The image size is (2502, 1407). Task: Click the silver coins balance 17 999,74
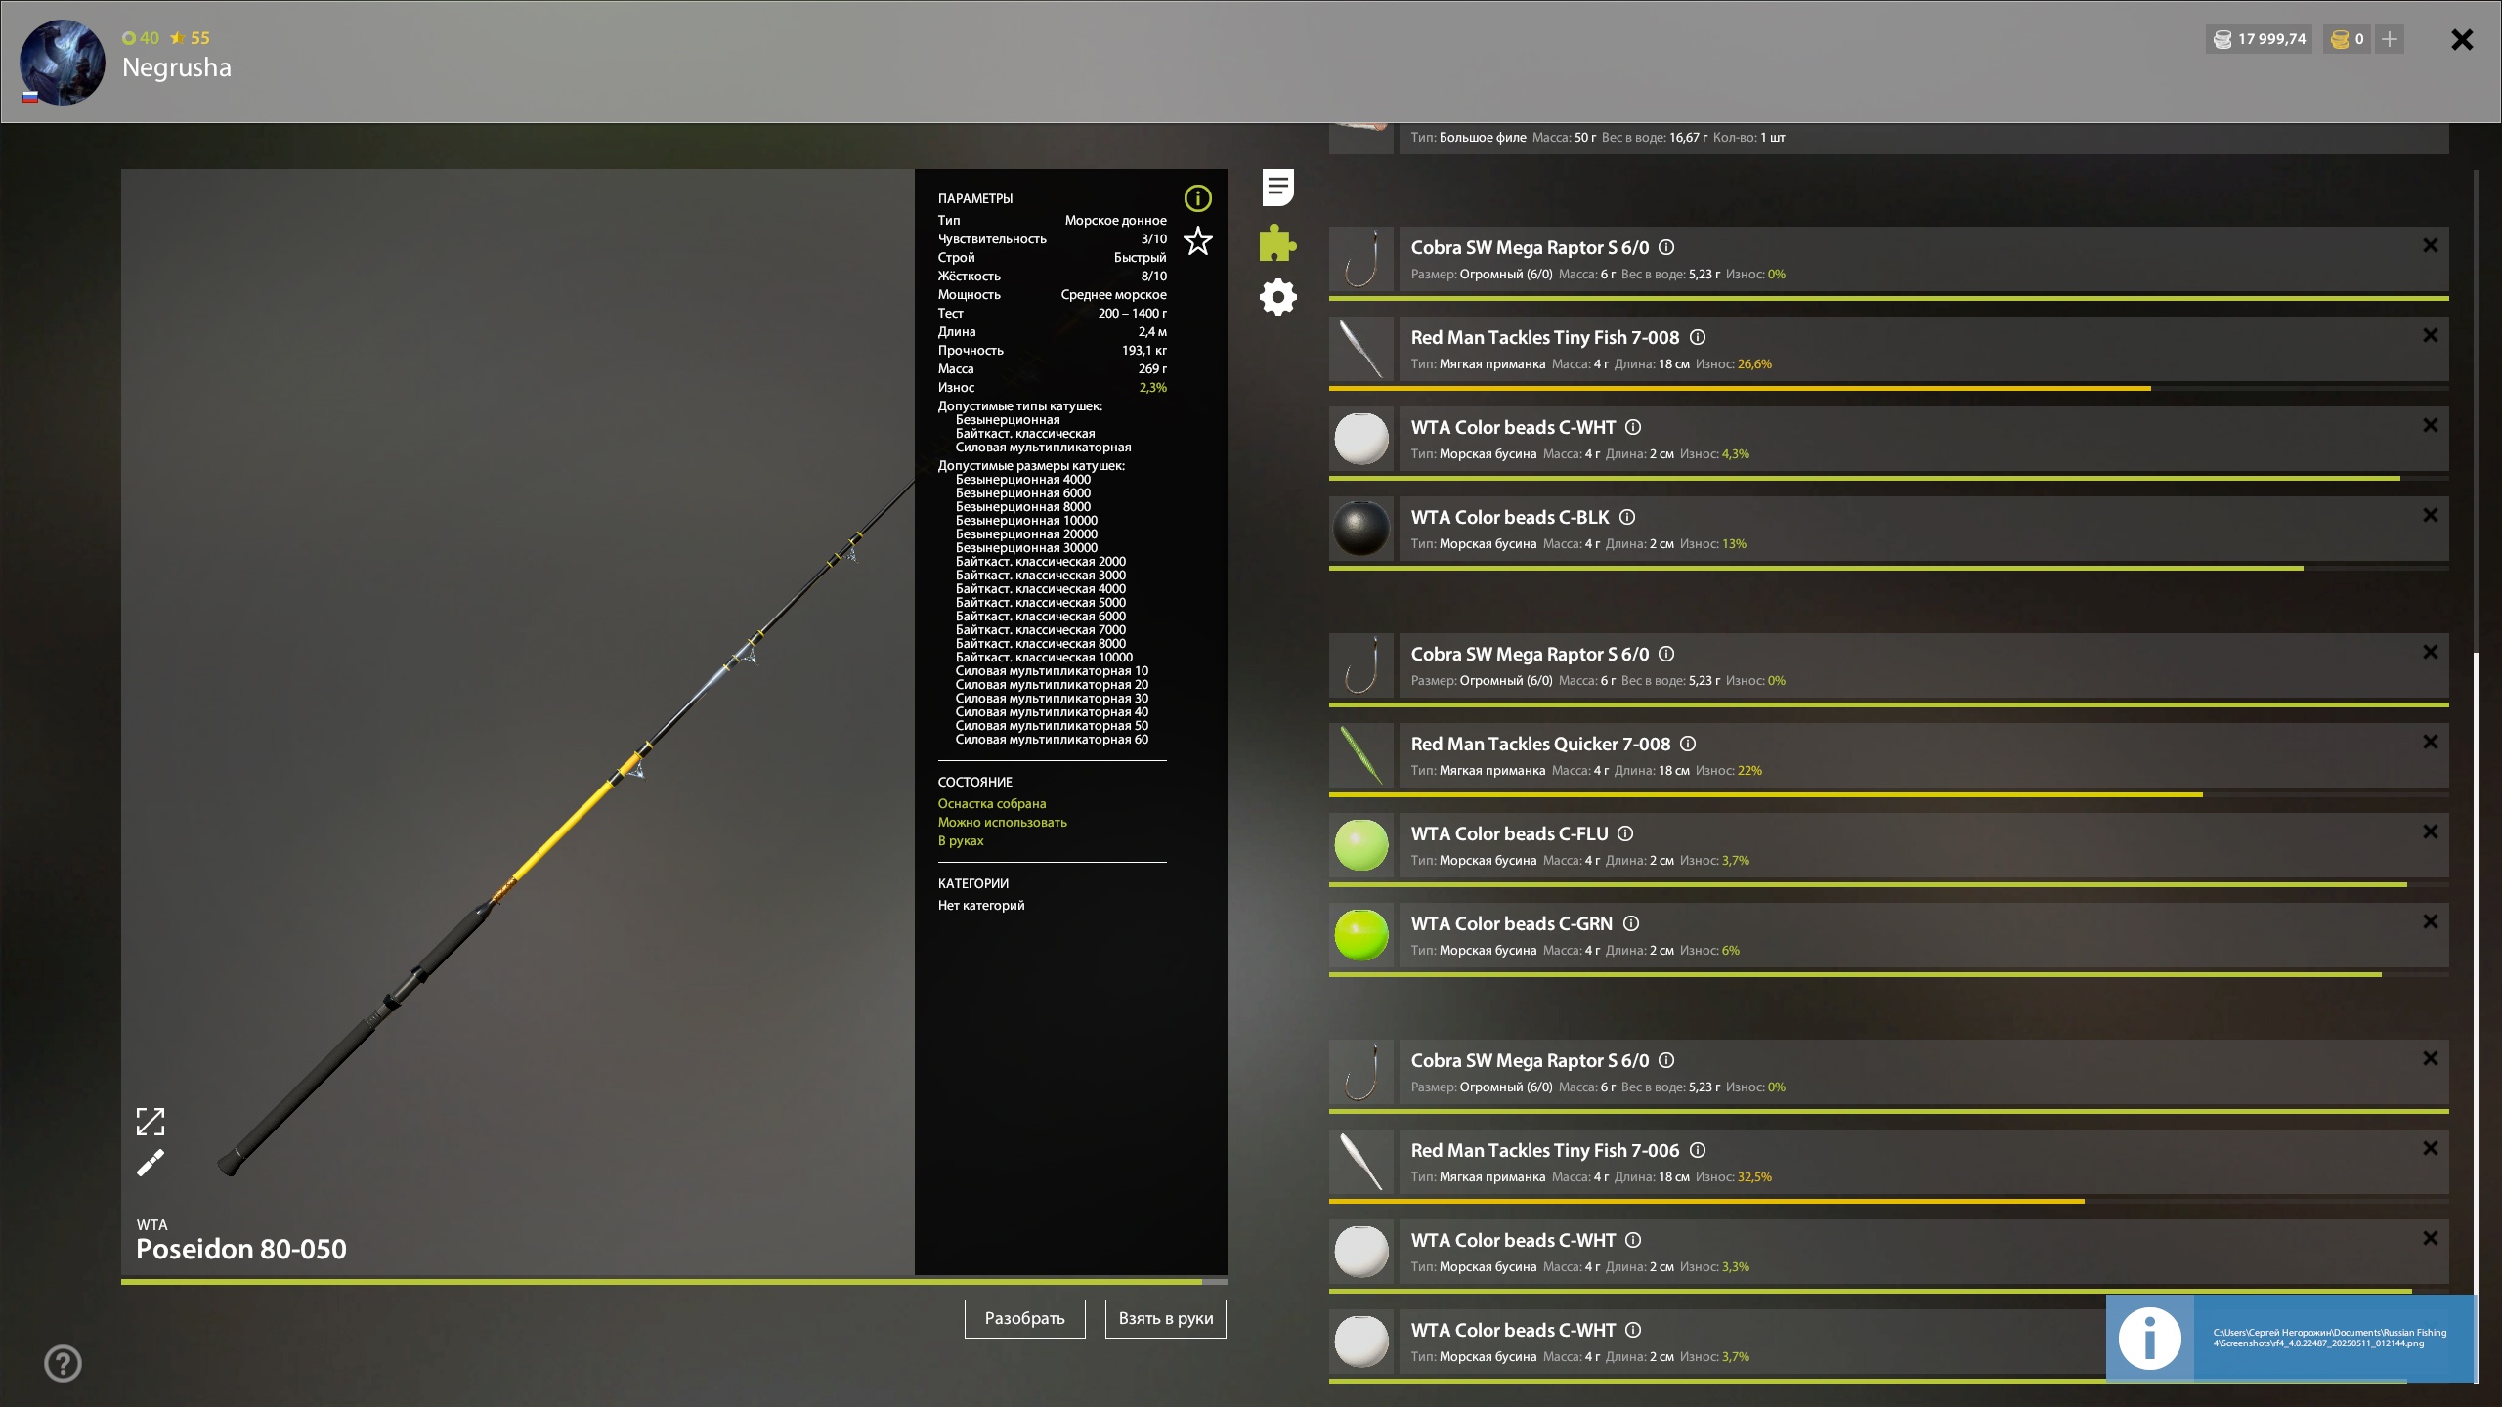pyautogui.click(x=2260, y=39)
